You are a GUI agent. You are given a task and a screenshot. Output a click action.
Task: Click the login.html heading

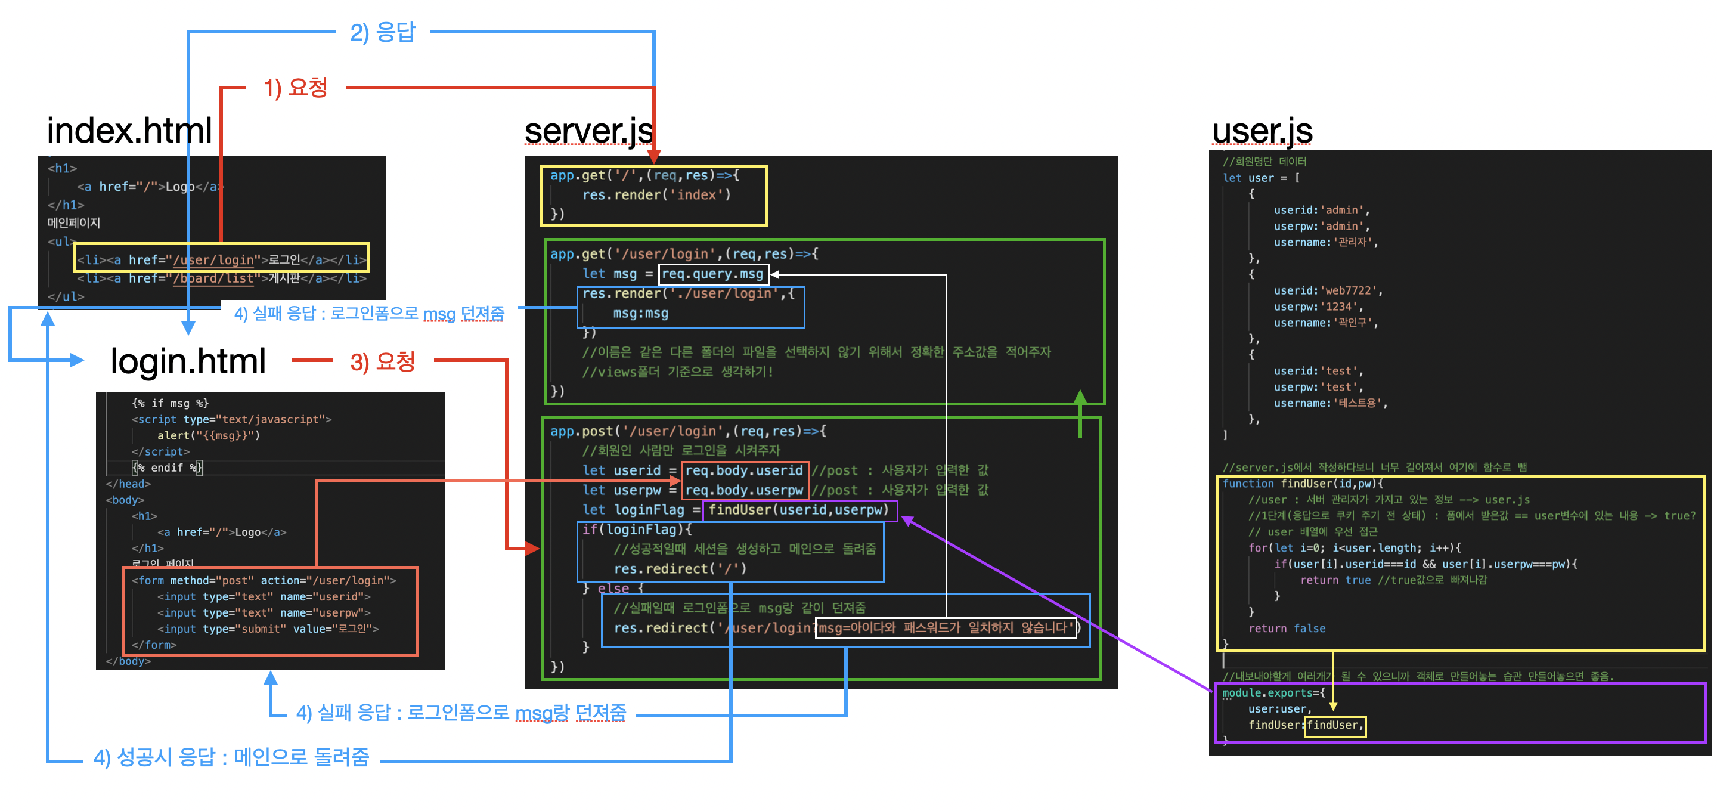(x=187, y=361)
